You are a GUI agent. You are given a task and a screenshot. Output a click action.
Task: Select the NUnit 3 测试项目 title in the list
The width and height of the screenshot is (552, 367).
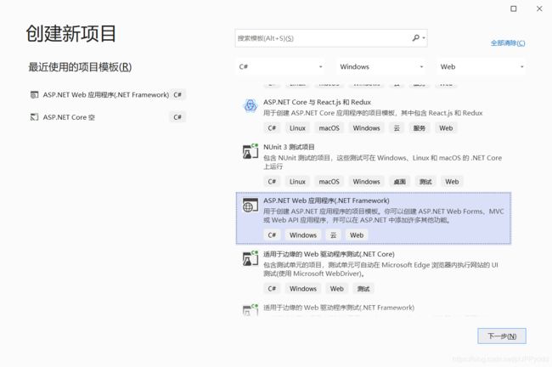288,146
